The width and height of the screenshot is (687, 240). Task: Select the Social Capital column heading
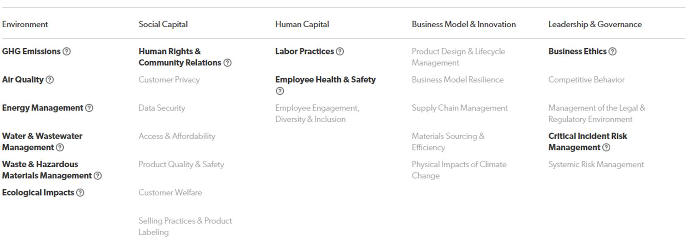point(163,24)
